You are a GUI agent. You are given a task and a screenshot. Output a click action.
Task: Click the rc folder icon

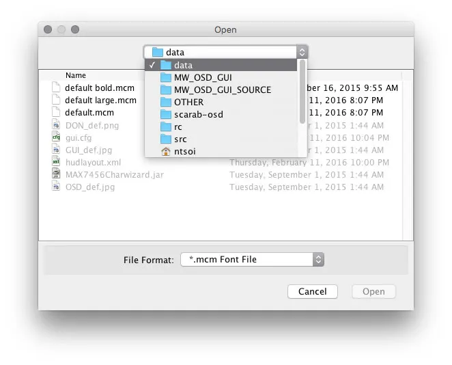point(166,126)
